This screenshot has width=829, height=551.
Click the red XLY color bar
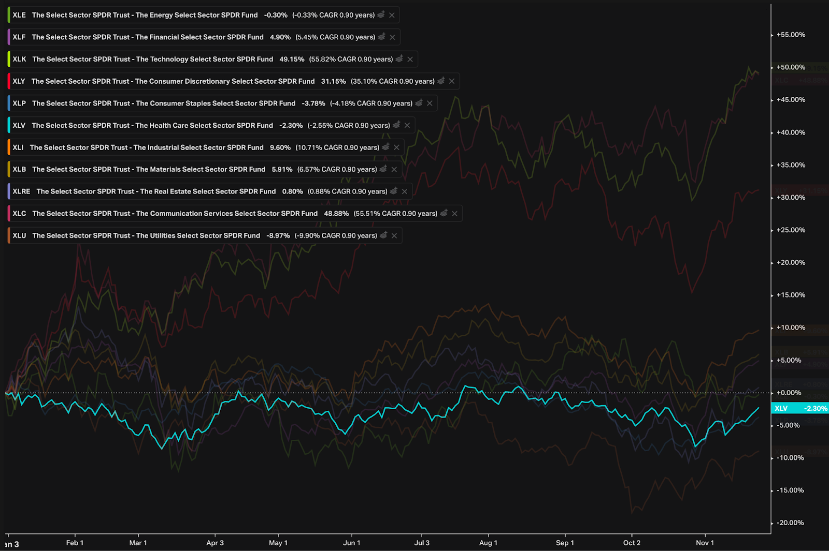click(x=9, y=81)
